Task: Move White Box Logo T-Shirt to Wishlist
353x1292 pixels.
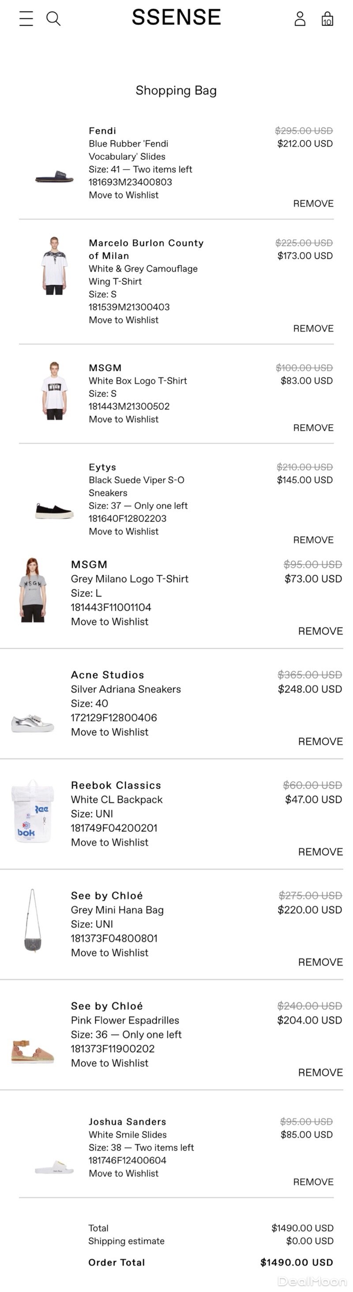Action: click(x=124, y=419)
